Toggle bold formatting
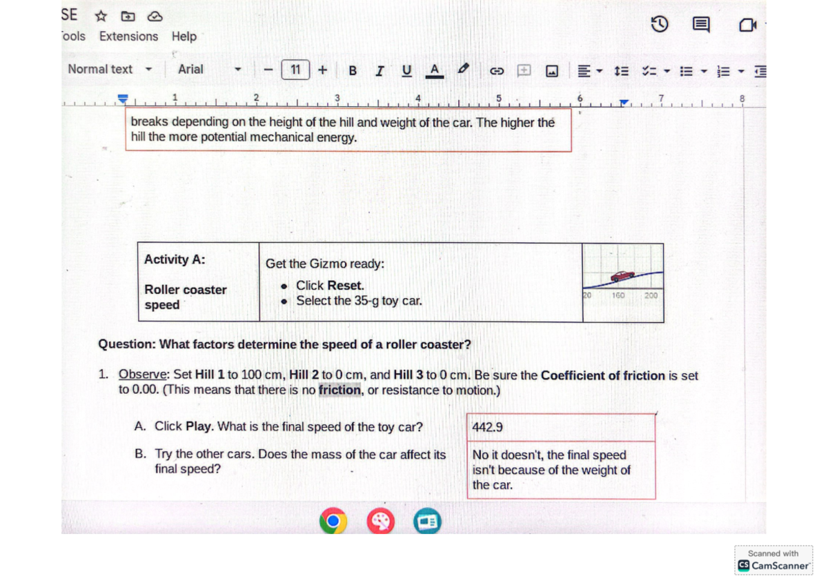Screen dimensions: 828x585 pos(353,70)
